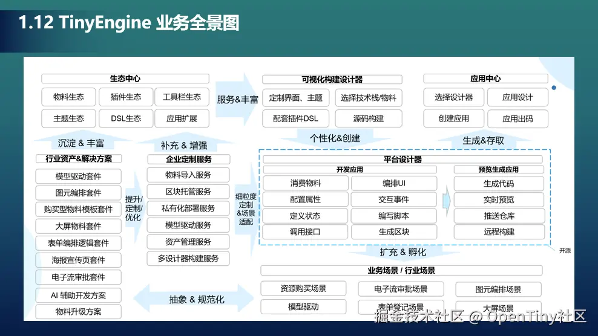Click the 生态中心 header

pyautogui.click(x=125, y=79)
